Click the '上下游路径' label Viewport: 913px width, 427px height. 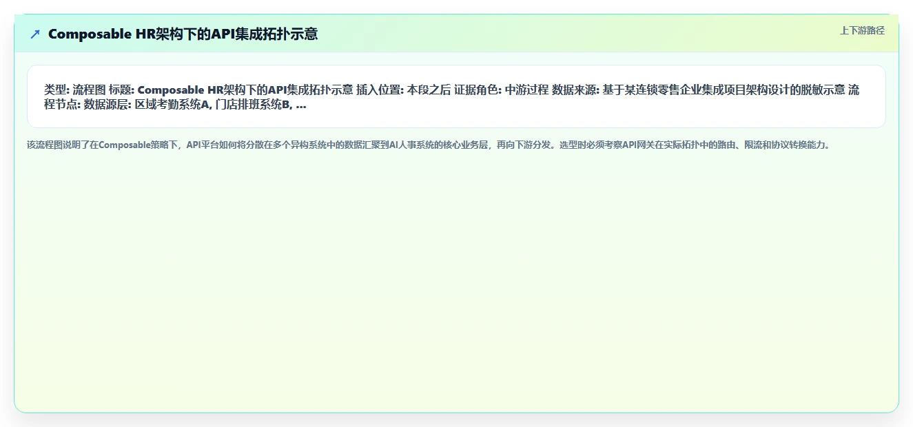point(862,30)
